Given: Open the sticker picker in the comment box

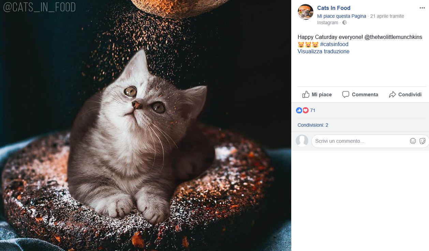Looking at the screenshot, I should (422, 141).
